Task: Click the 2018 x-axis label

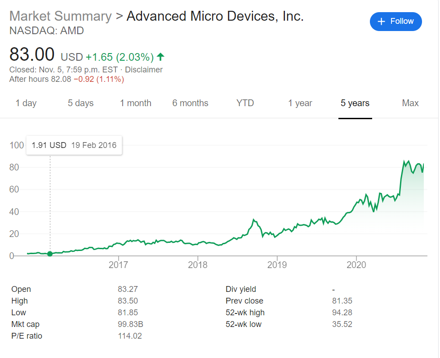Action: point(198,264)
